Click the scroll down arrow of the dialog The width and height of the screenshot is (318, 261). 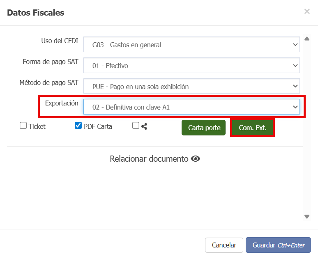[x=306, y=217]
